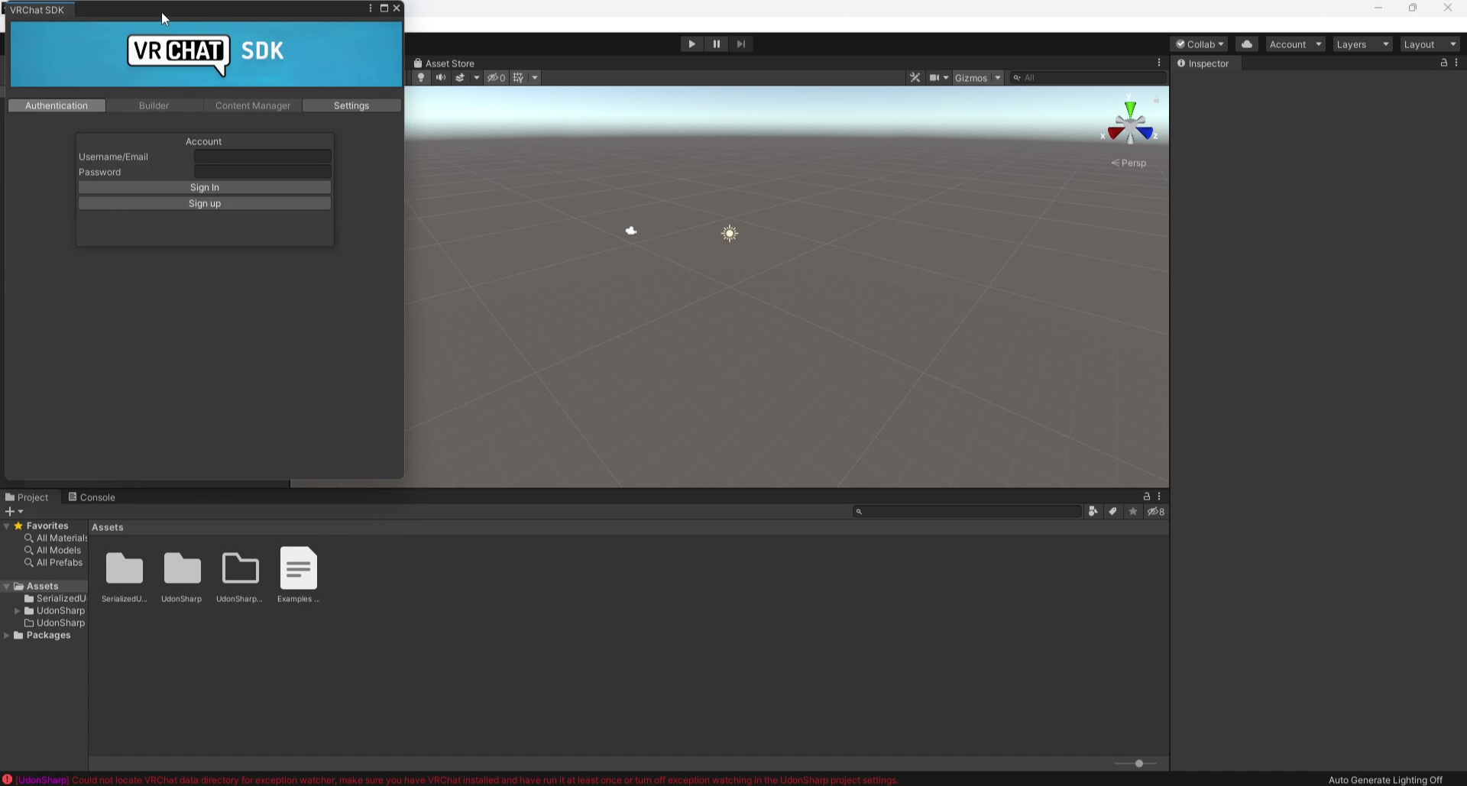Click the save search star icon
This screenshot has width=1467, height=786.
click(x=1133, y=512)
